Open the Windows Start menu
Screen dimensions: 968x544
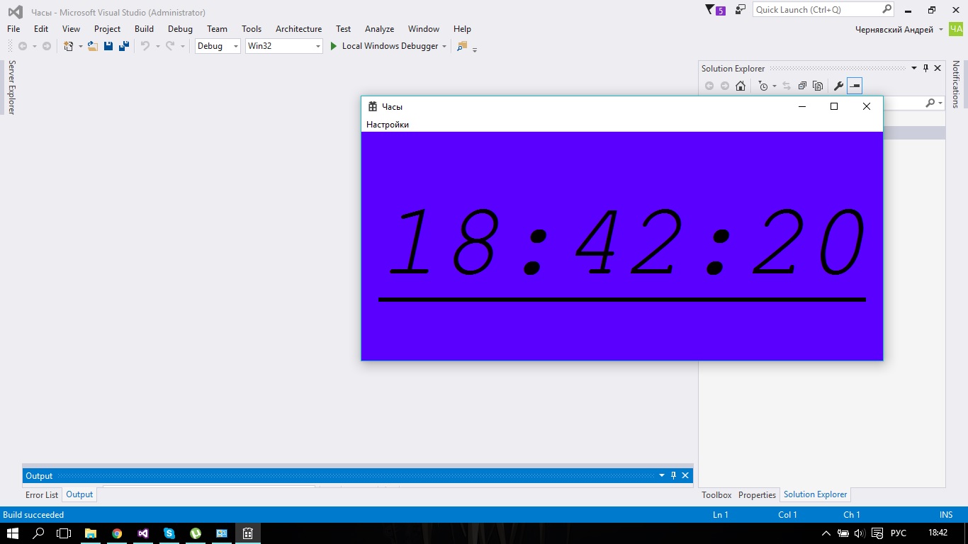pyautogui.click(x=13, y=533)
